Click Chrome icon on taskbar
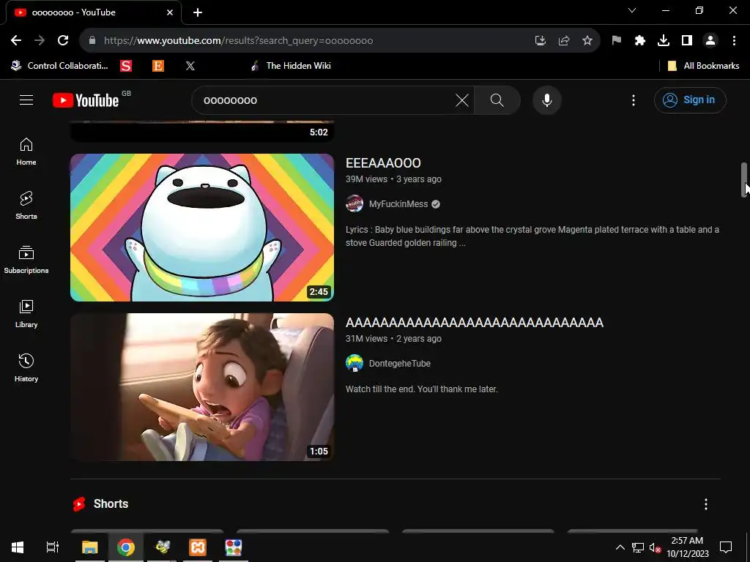750x562 pixels. [126, 547]
